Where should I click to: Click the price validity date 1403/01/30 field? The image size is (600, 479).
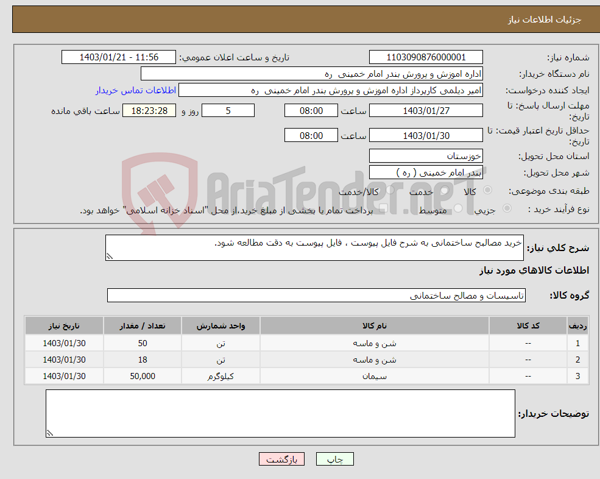(426, 135)
